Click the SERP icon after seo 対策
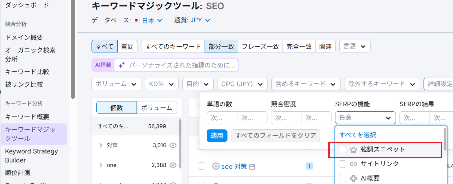The height and width of the screenshot is (184, 453). point(252,166)
